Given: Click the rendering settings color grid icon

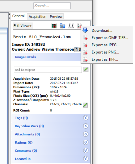Looking at the screenshot, I should tap(54, 26).
